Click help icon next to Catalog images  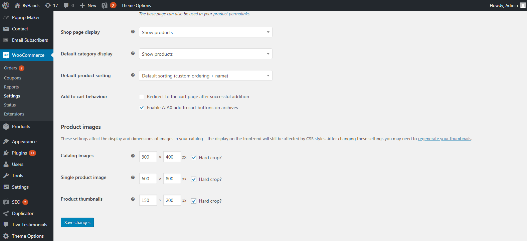pos(133,156)
